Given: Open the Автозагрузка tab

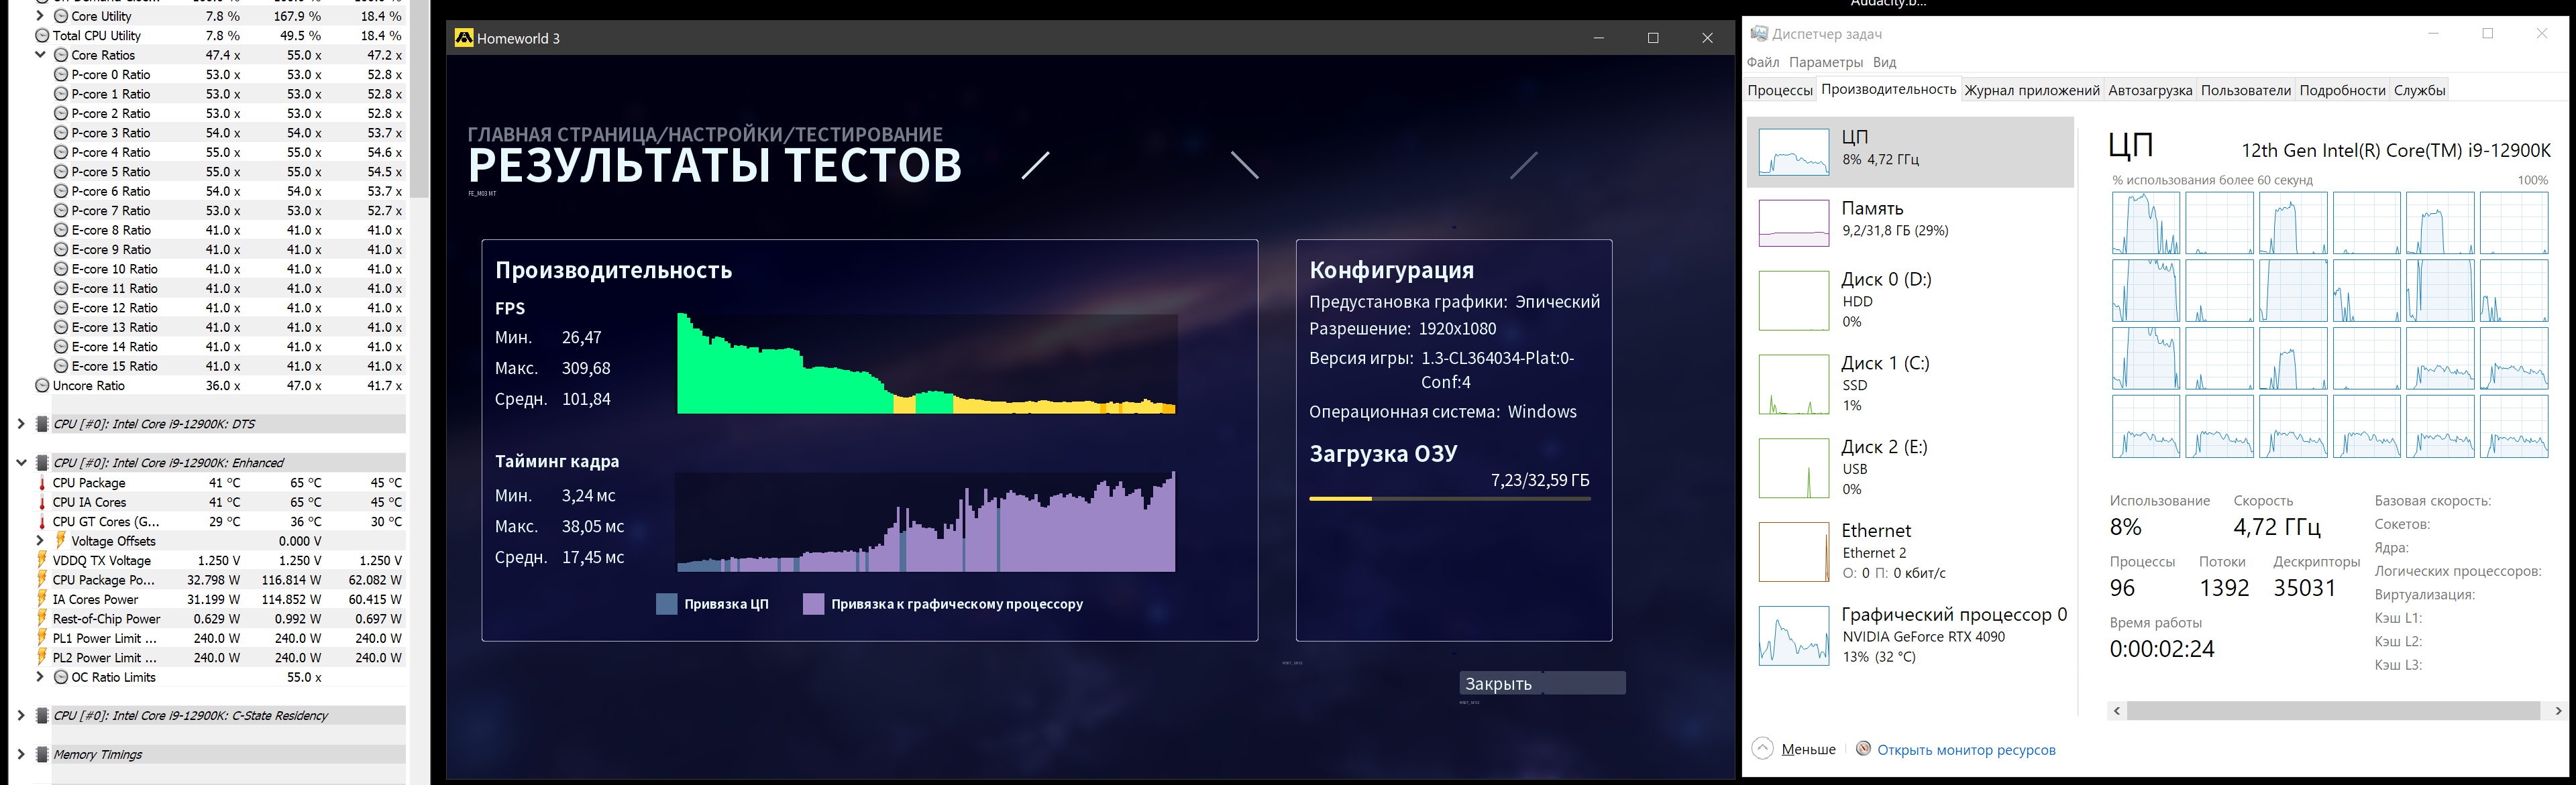Looking at the screenshot, I should tap(2150, 91).
